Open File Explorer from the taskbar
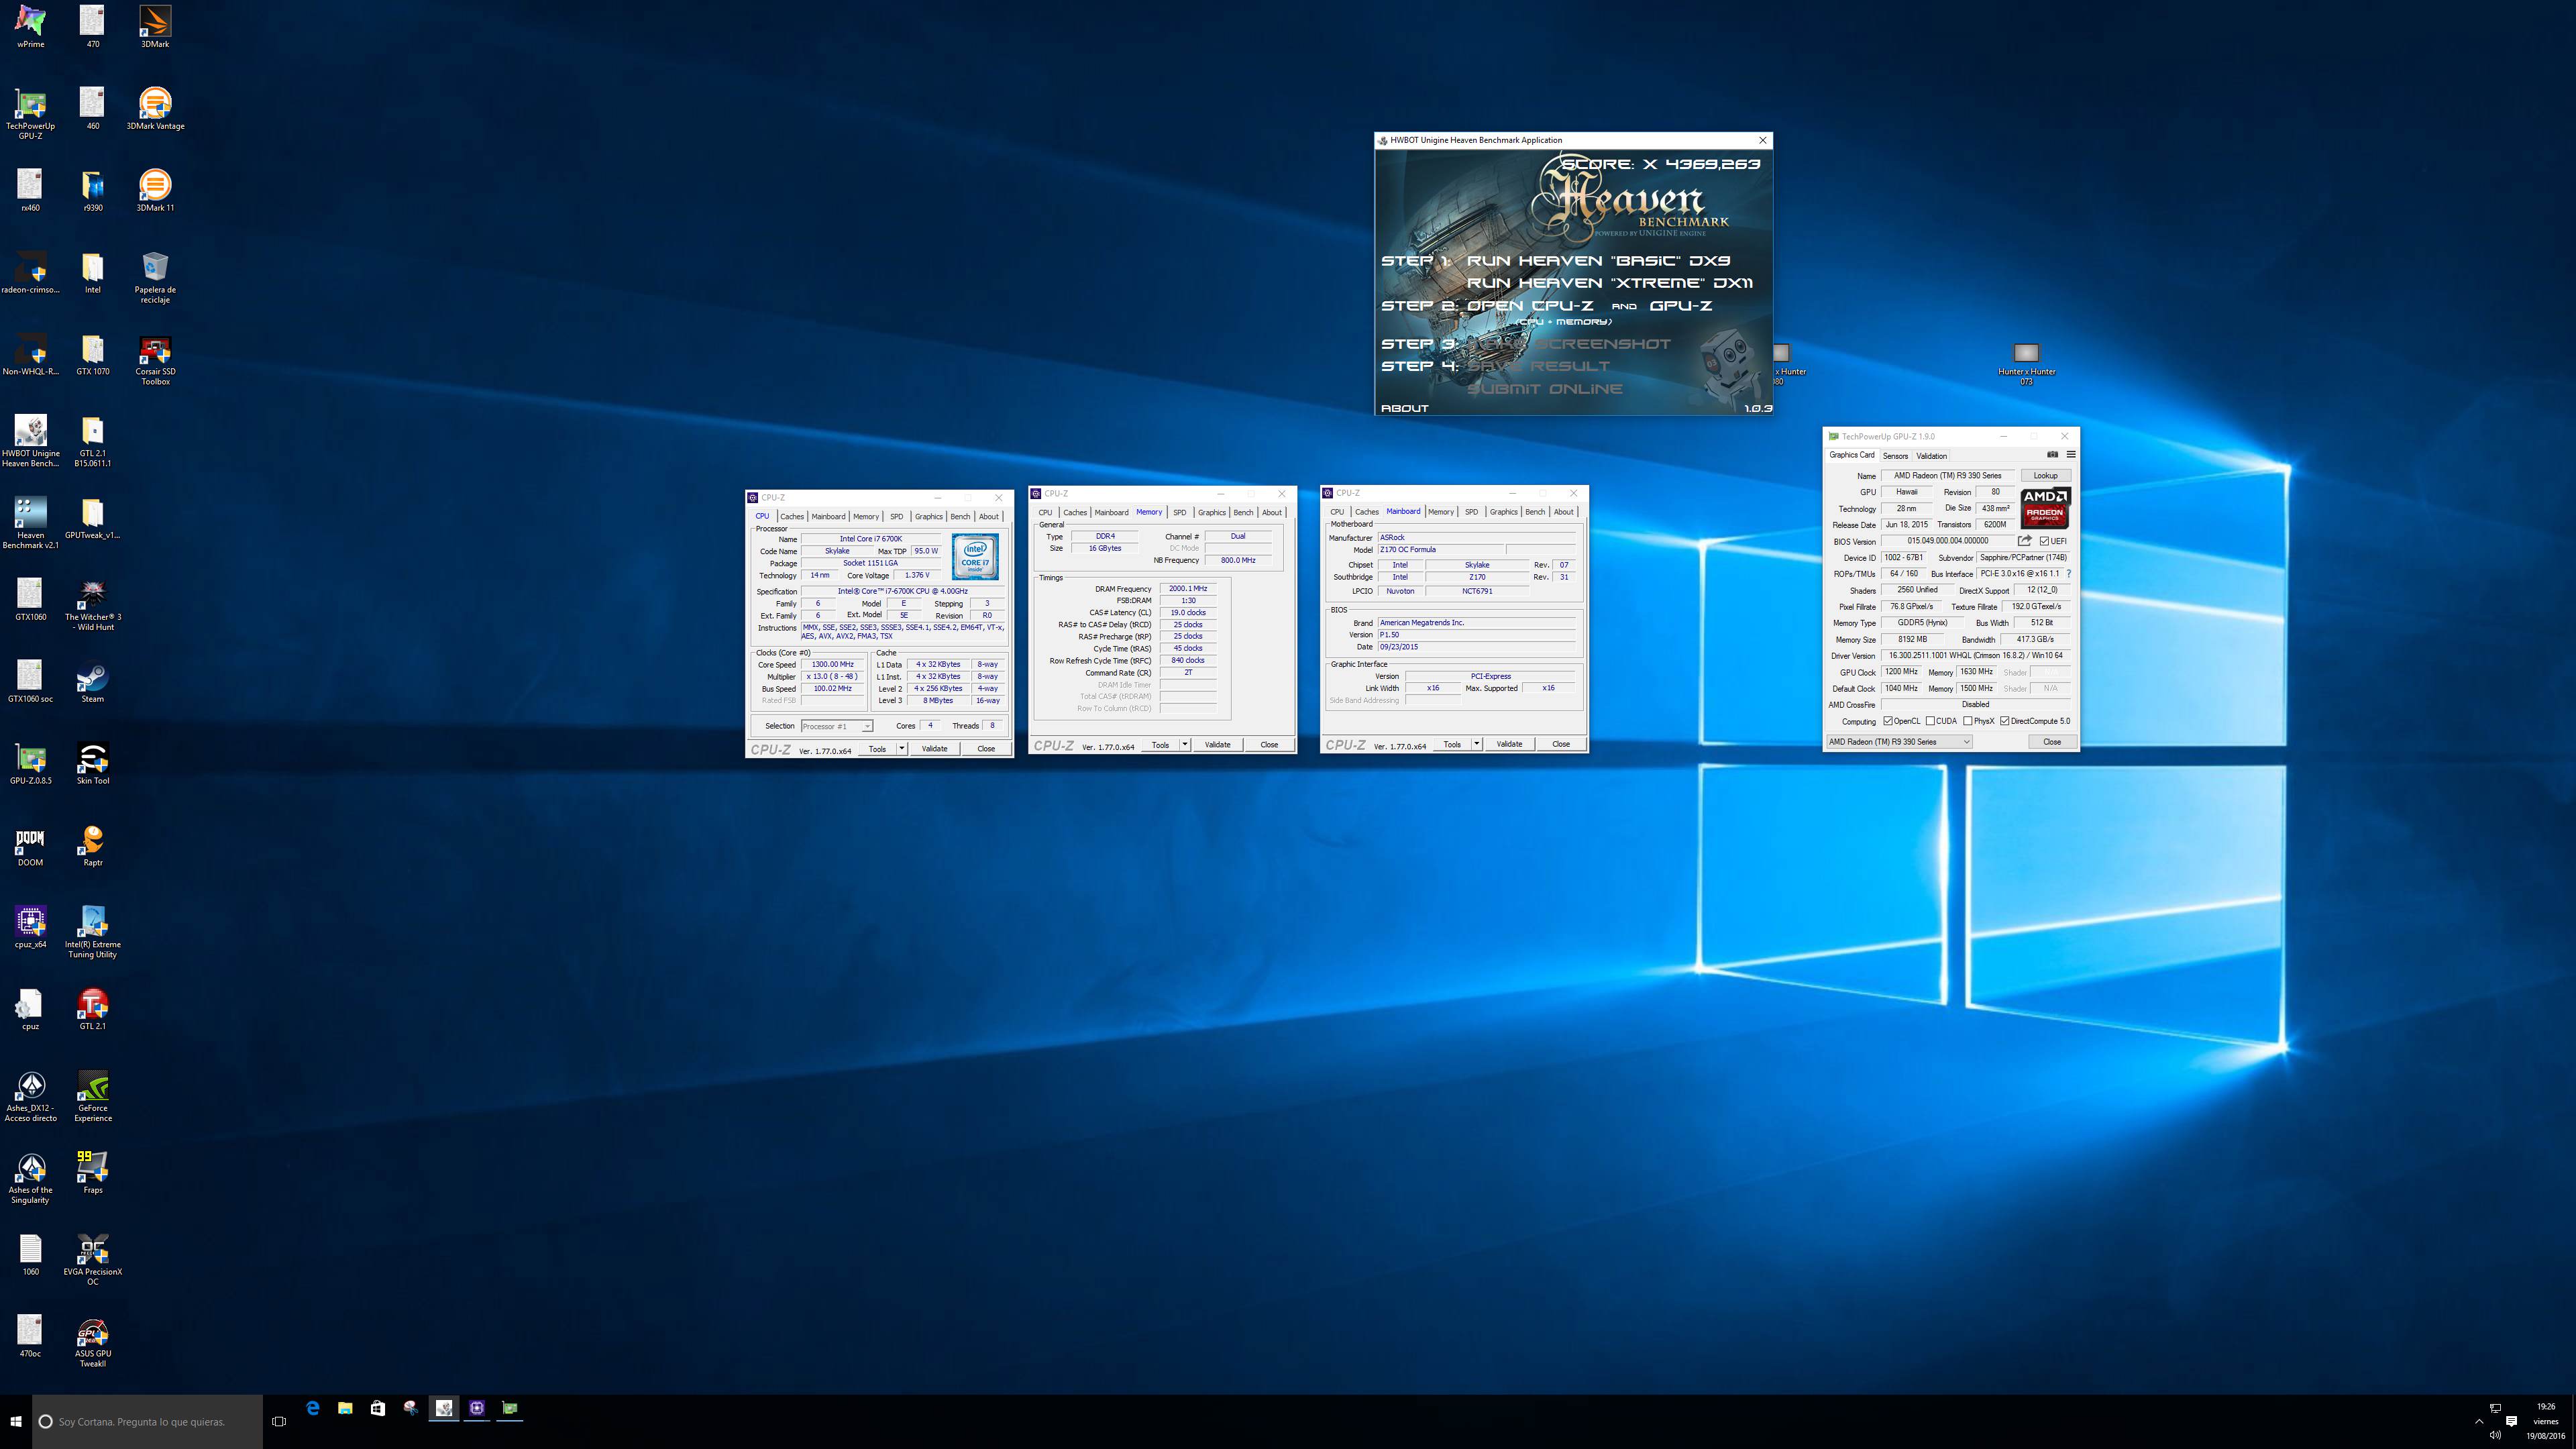The image size is (2576, 1449). click(345, 1408)
